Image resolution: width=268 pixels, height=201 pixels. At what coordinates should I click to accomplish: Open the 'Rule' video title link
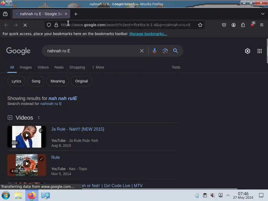click(55, 157)
